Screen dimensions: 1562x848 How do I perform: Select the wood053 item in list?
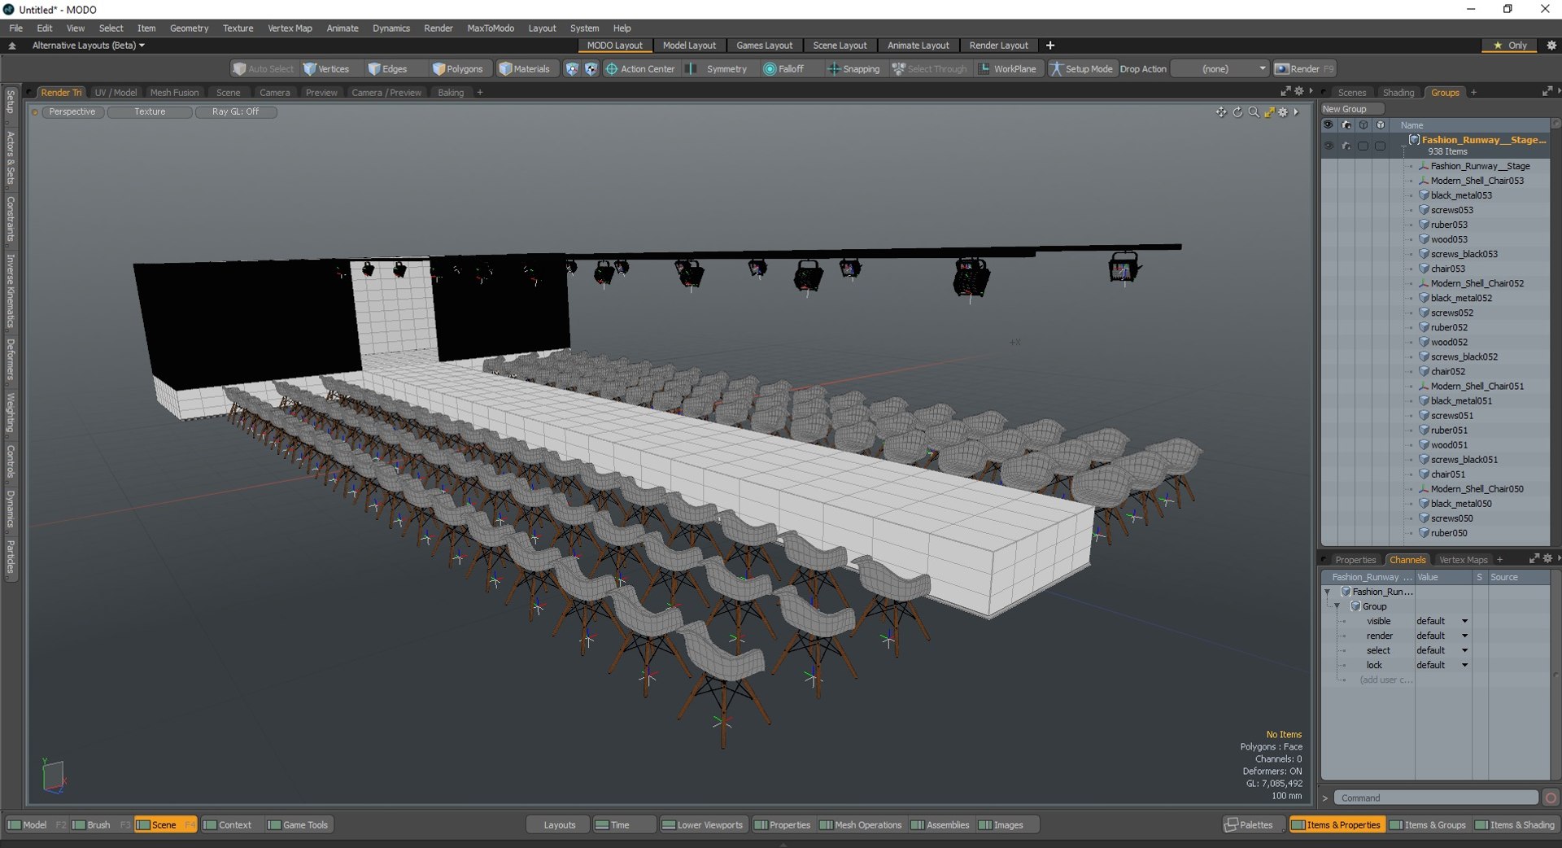point(1449,239)
